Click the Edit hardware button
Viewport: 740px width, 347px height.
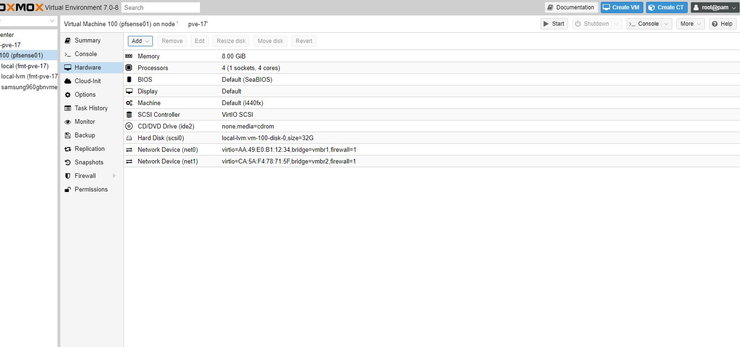tap(199, 41)
